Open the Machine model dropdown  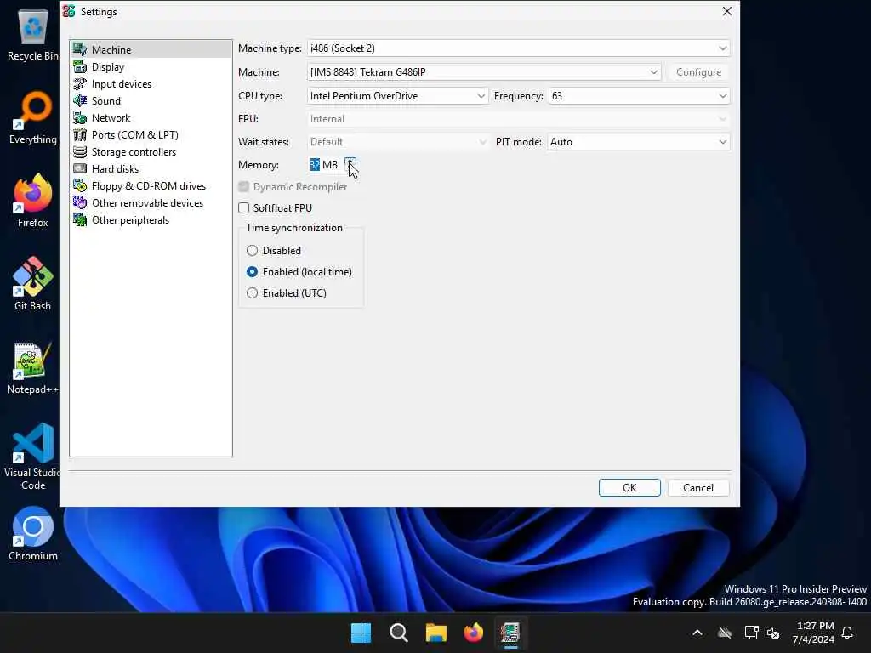(x=484, y=72)
